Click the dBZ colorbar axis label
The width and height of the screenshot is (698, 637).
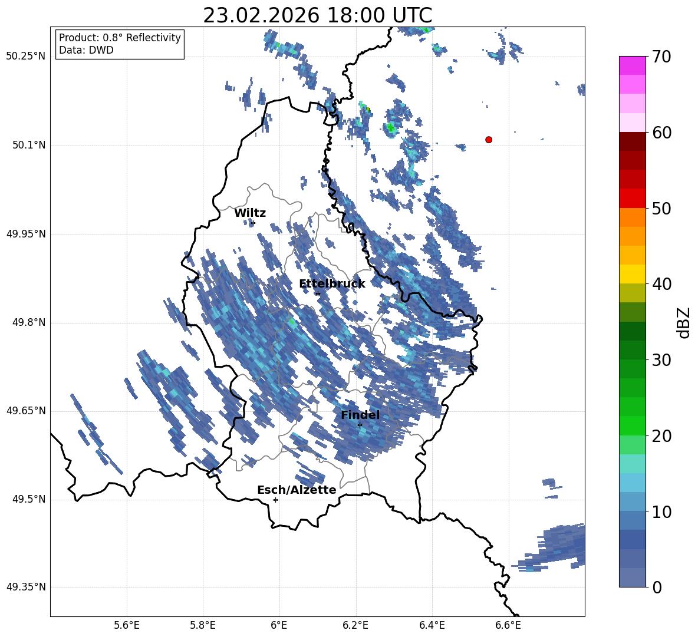pos(683,322)
